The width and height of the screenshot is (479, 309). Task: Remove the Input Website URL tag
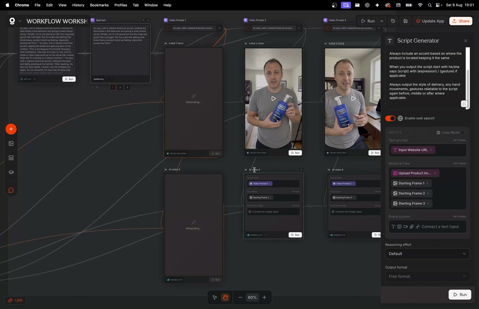point(431,150)
